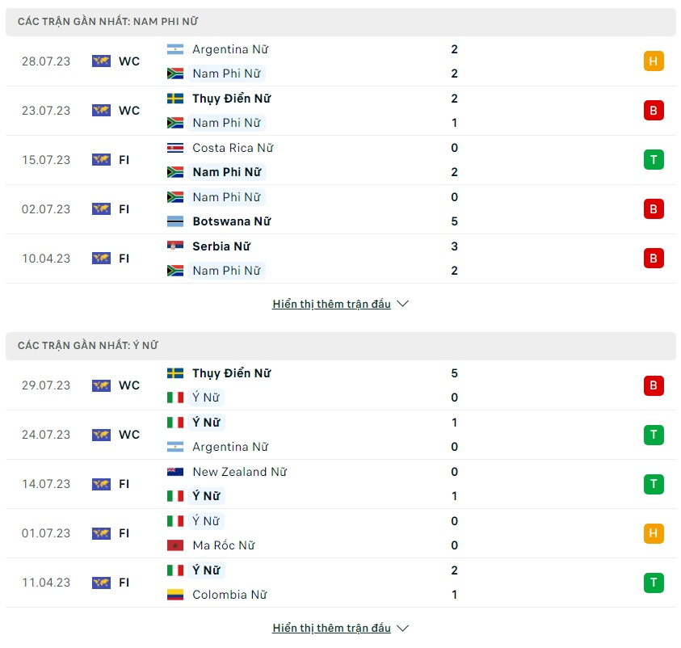Open the 02.07.23 Nam Phi vs Botswana match row
This screenshot has height=648, width=681.
tap(341, 209)
